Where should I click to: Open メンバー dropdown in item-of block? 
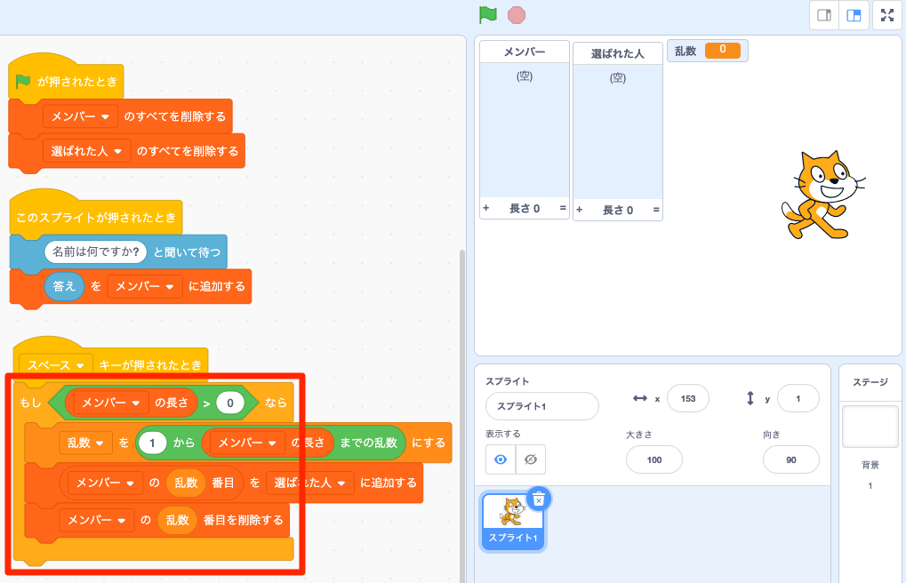click(x=106, y=483)
